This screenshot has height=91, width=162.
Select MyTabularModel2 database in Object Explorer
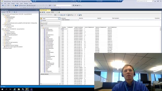[11, 17]
